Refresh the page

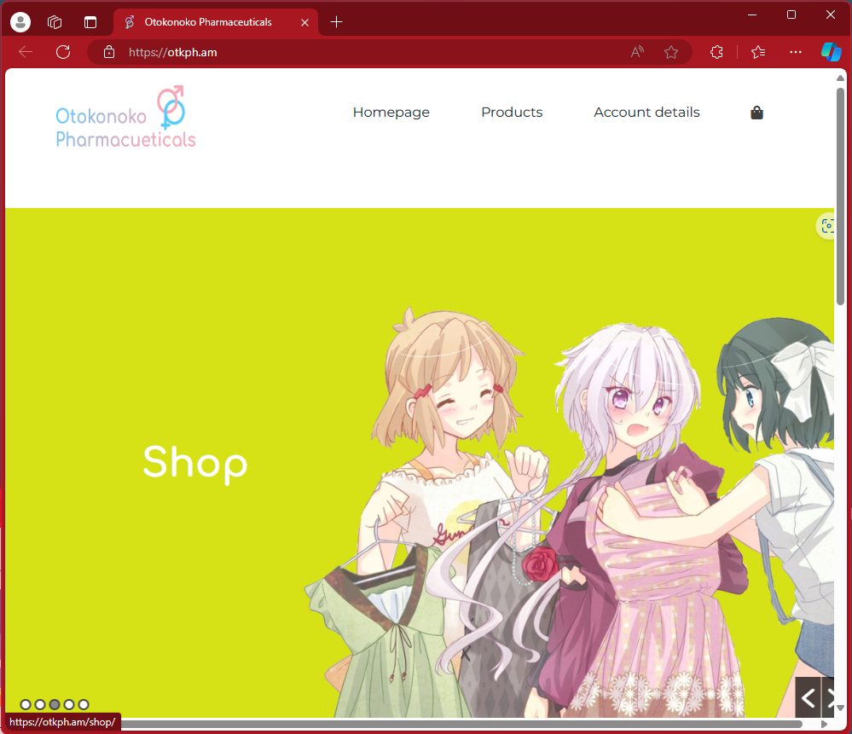click(63, 52)
